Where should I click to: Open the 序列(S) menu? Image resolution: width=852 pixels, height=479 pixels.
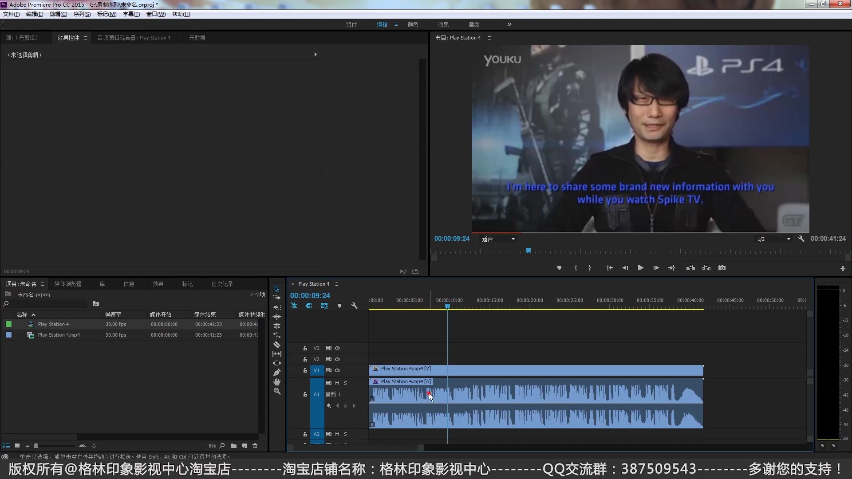(x=82, y=14)
